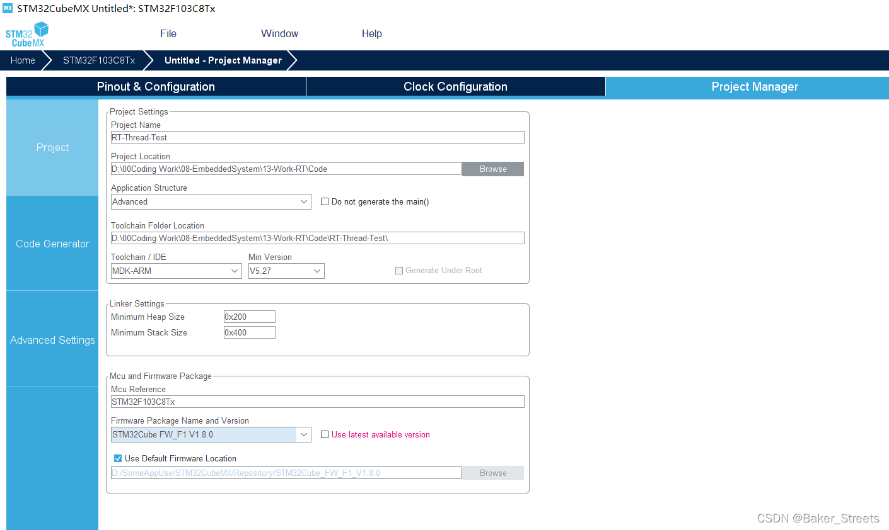Click the STM32CubeMX logo icon

point(27,35)
